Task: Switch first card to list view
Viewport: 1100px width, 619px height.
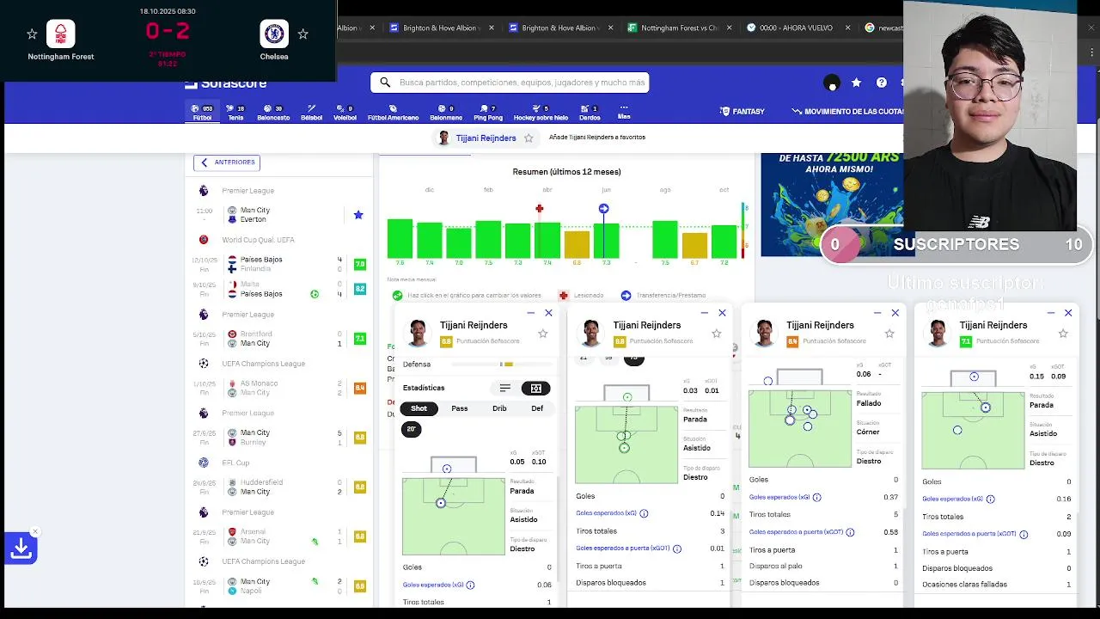Action: 505,389
